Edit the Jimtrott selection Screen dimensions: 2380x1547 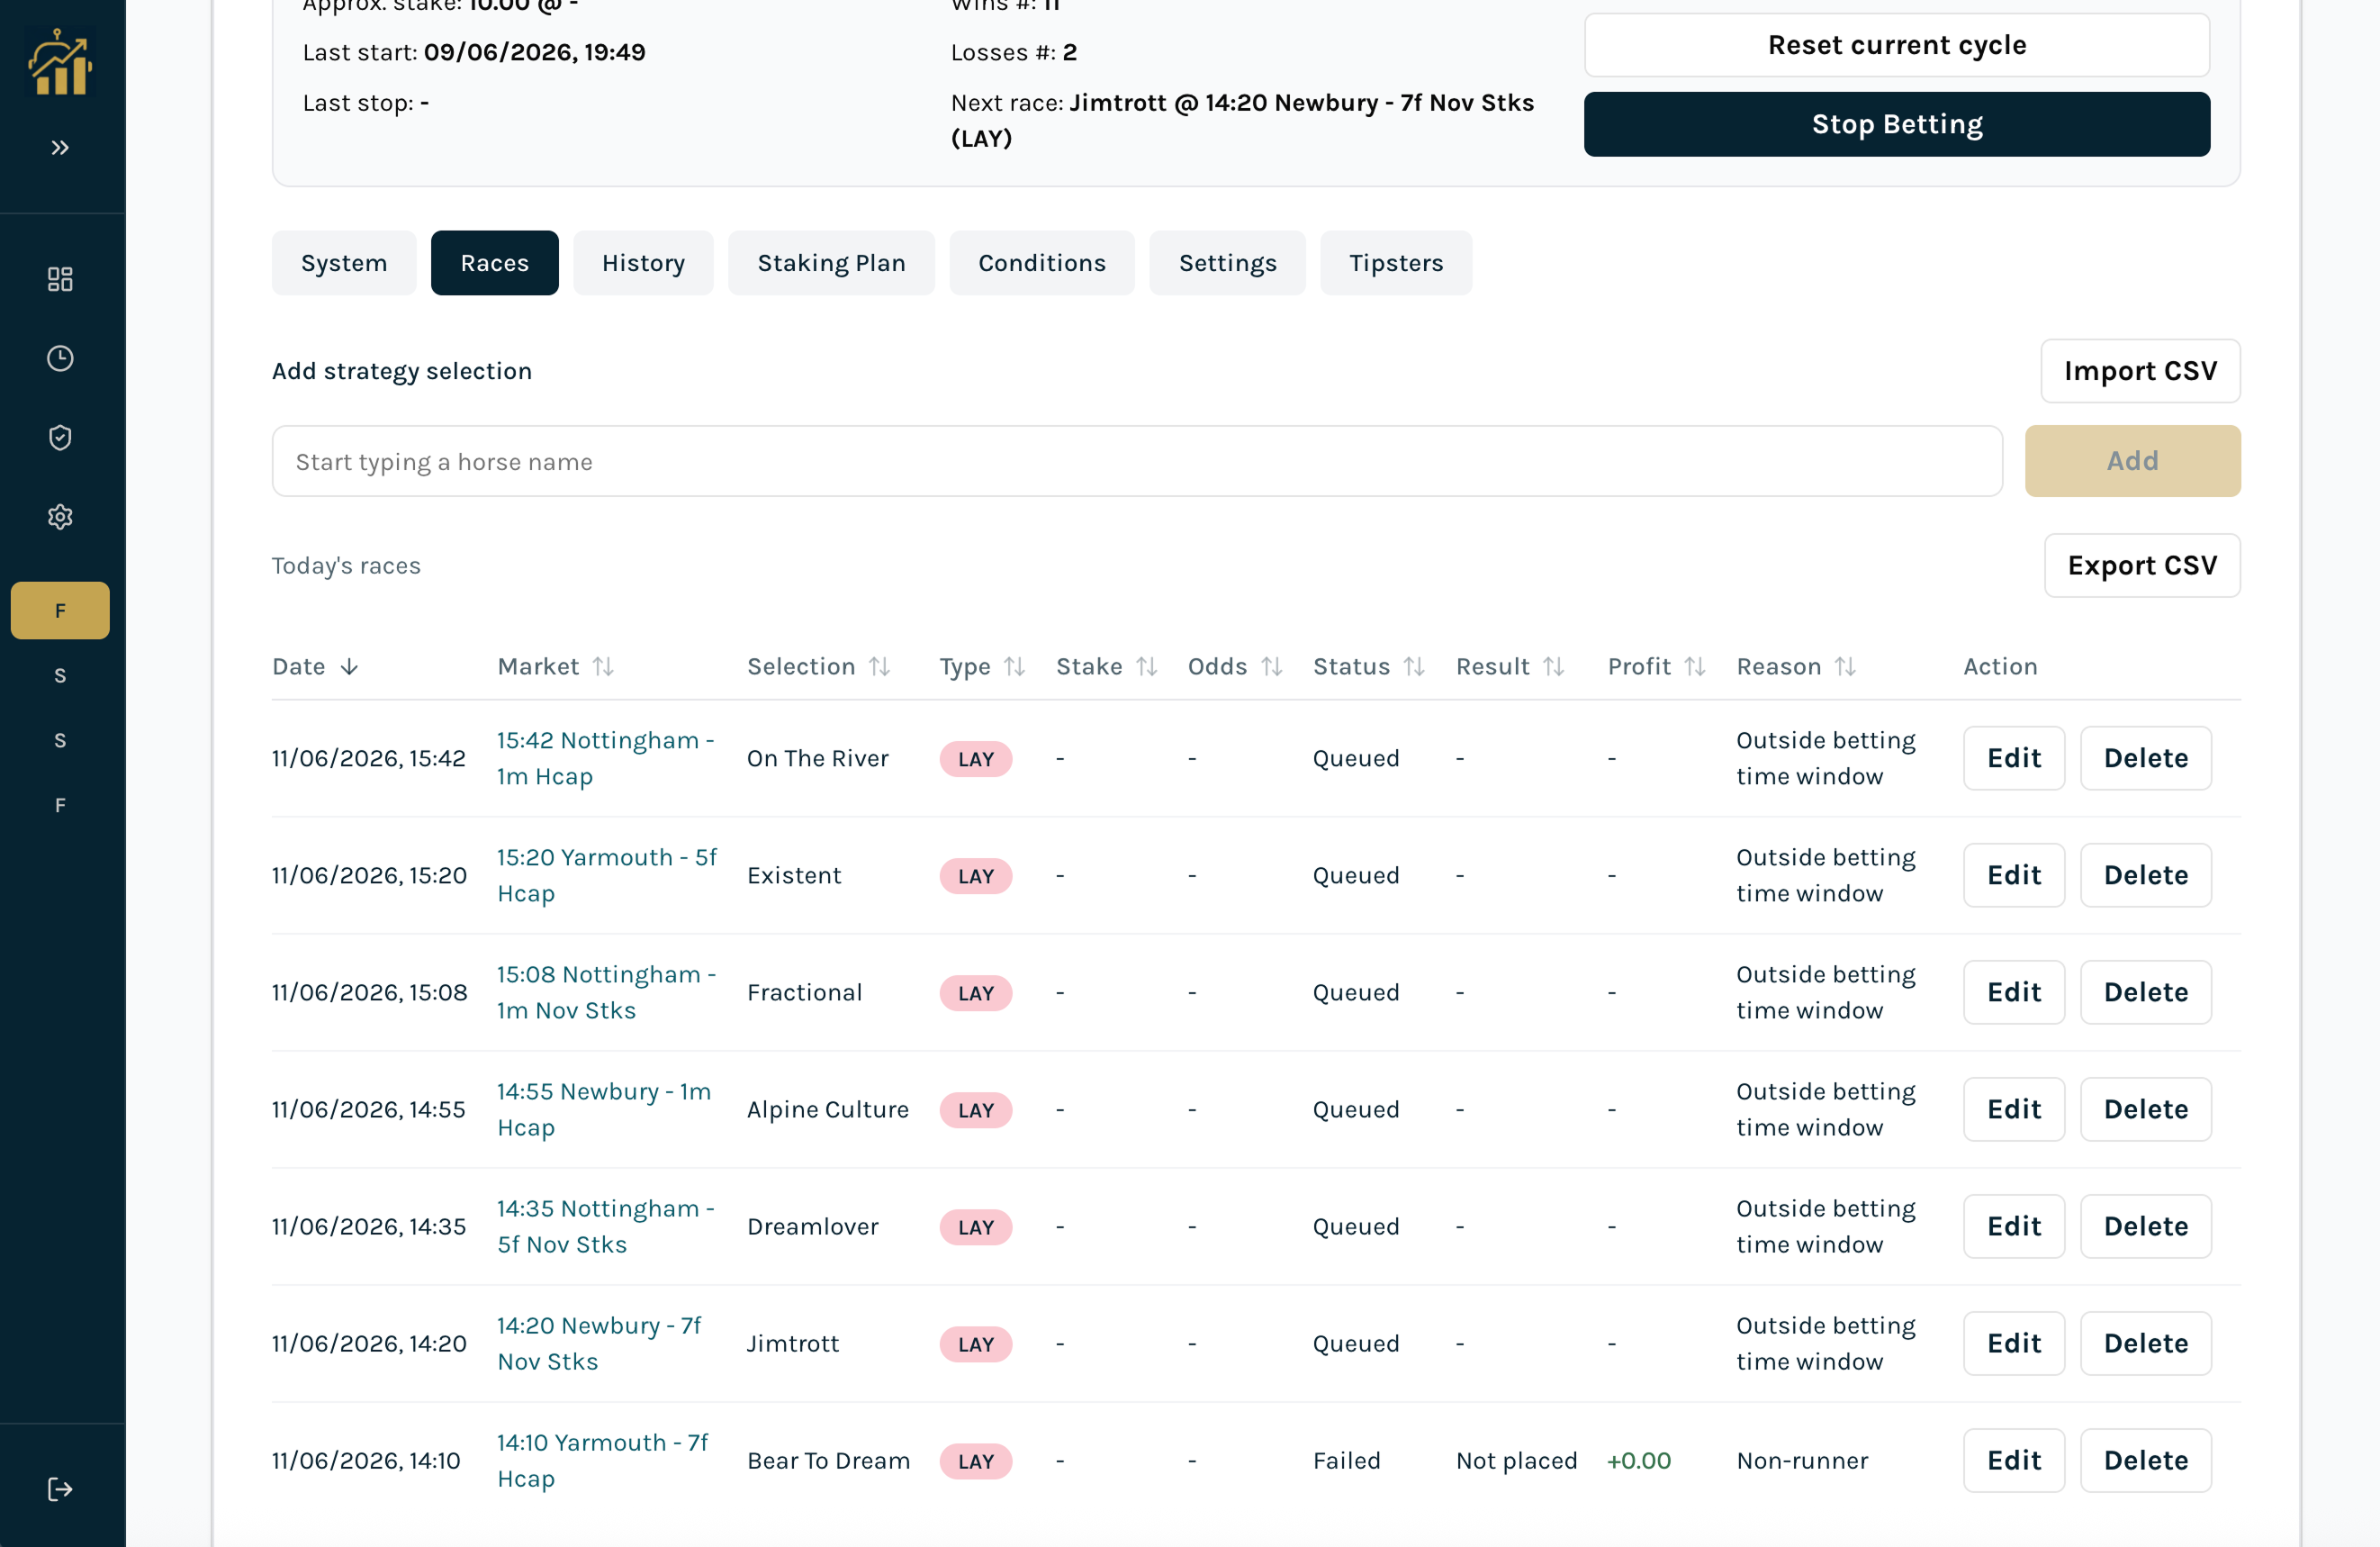2014,1343
